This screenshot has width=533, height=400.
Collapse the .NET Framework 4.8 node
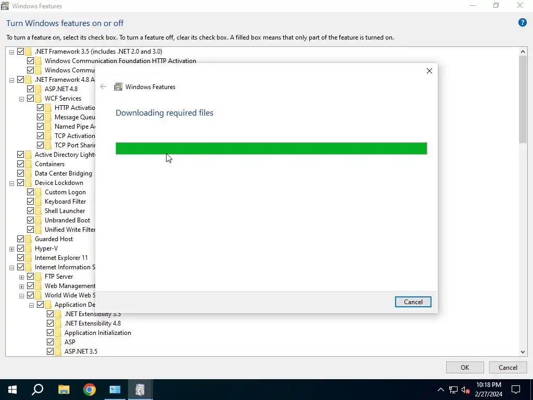[x=11, y=80]
